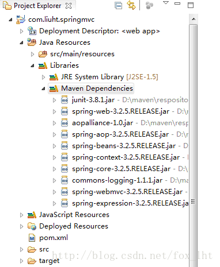This screenshot has width=220, height=267.
Task: Click the com.liuht.springmvc project icon
Action: point(21,20)
